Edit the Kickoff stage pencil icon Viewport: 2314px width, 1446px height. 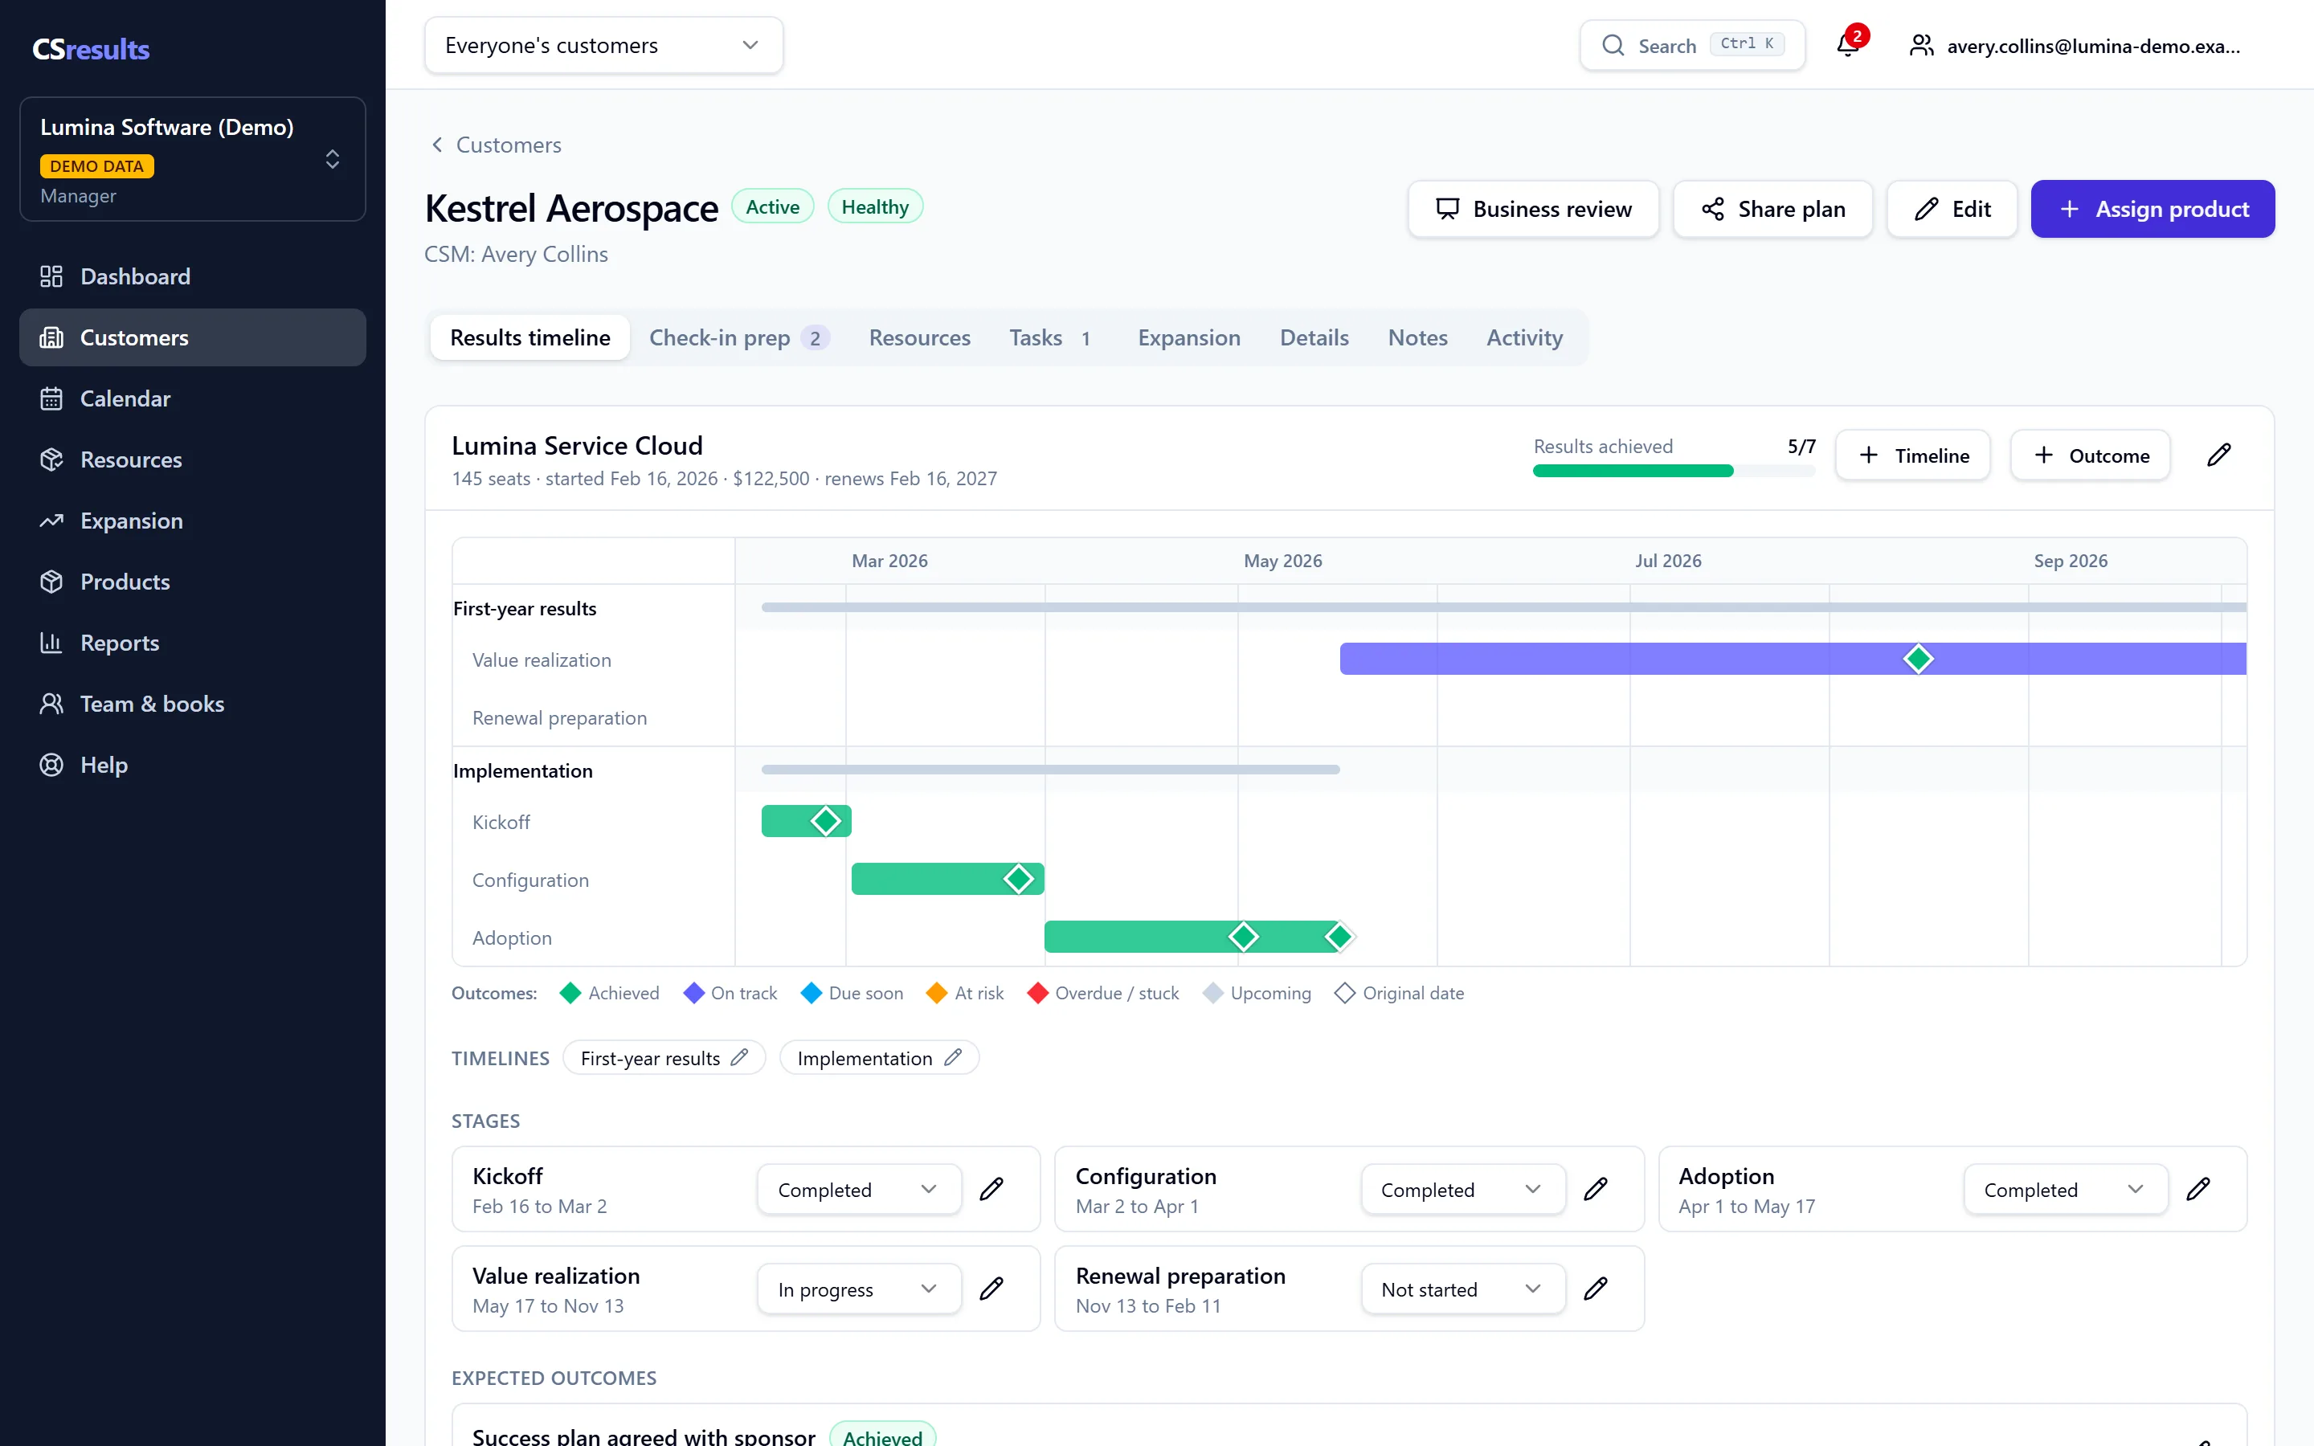[x=991, y=1189]
